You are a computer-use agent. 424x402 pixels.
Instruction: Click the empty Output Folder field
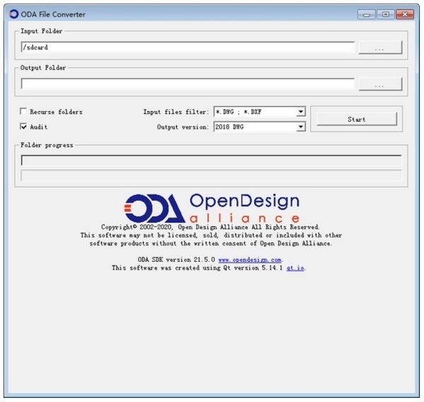[188, 84]
